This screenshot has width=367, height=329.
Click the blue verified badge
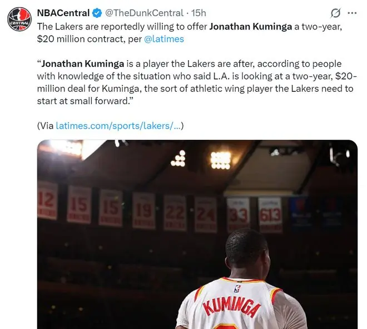pyautogui.click(x=97, y=13)
